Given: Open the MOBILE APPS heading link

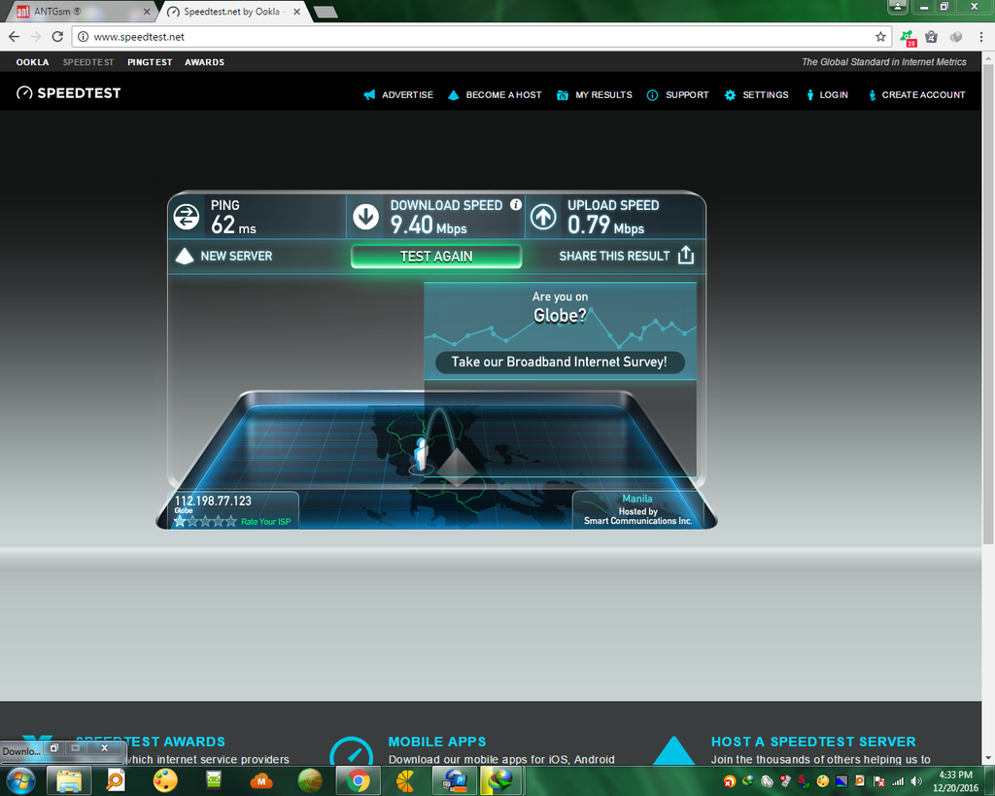Looking at the screenshot, I should click(x=437, y=742).
